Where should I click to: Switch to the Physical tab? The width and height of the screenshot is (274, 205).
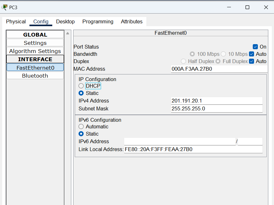(x=16, y=22)
